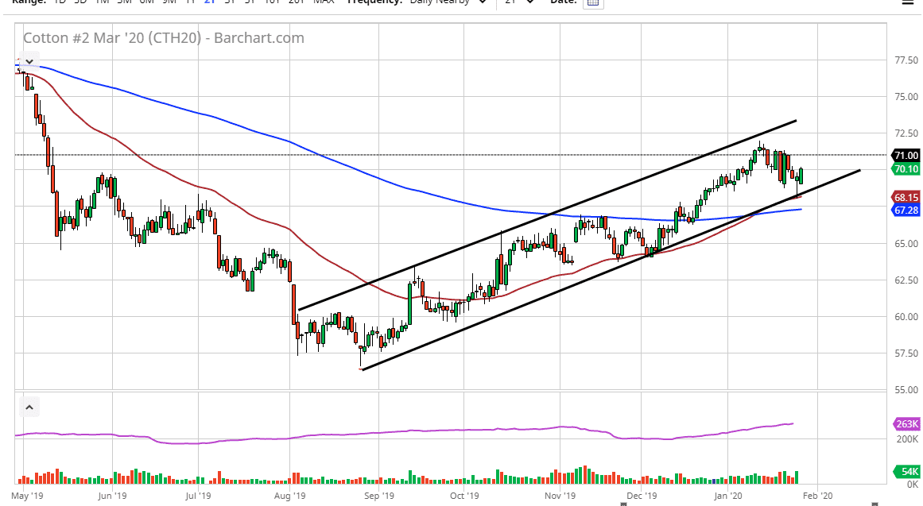Screen dimensions: 923x506
Task: Click the 263K open interest label
Action: click(x=906, y=424)
